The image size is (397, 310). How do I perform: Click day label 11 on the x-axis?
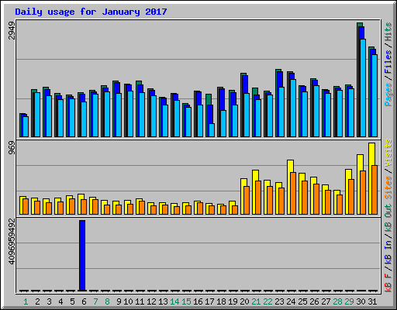(140, 301)
